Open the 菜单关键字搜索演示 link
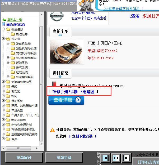 point(122,8)
